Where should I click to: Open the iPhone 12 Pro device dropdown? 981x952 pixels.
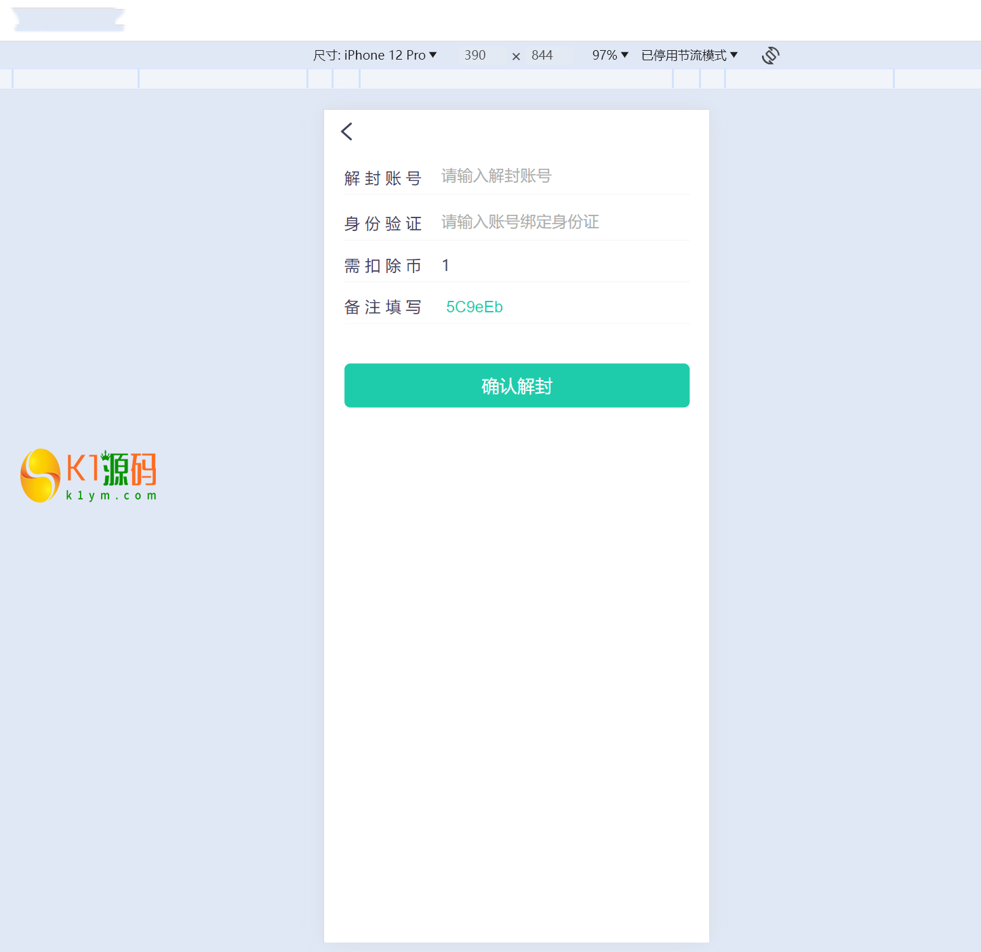pyautogui.click(x=375, y=56)
